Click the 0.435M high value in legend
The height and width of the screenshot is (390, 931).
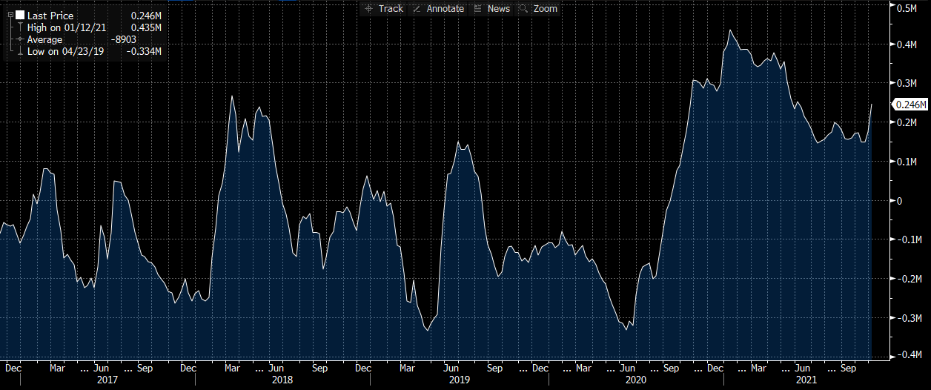click(146, 27)
